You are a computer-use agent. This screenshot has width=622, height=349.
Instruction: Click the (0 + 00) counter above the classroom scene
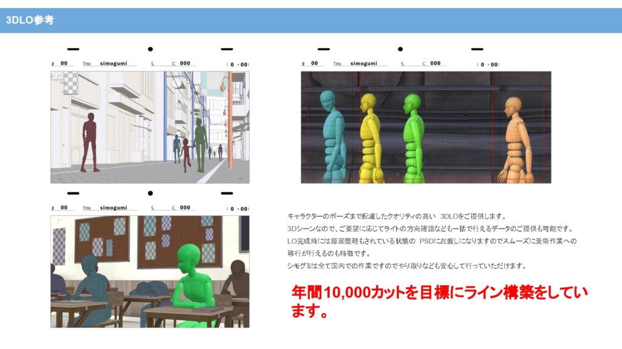(238, 208)
